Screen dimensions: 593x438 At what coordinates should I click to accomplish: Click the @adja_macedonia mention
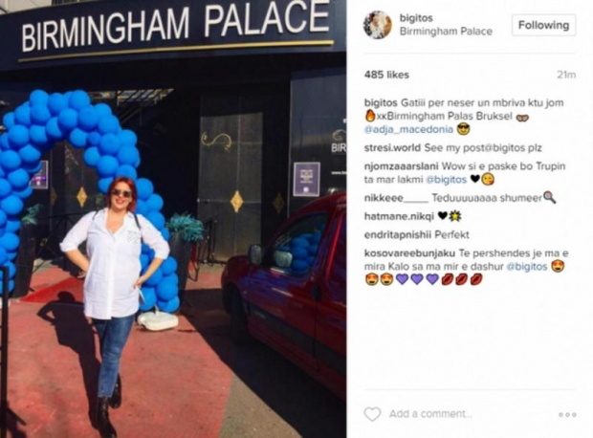click(408, 129)
